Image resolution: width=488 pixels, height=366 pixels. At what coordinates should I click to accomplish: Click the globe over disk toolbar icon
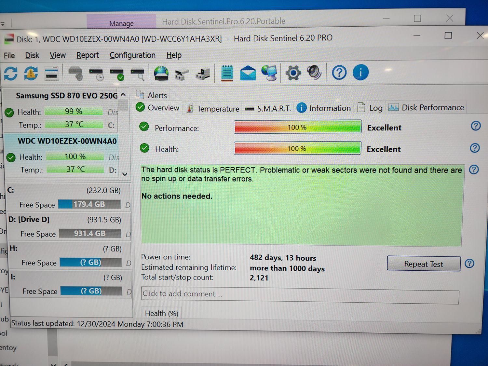[x=161, y=73]
